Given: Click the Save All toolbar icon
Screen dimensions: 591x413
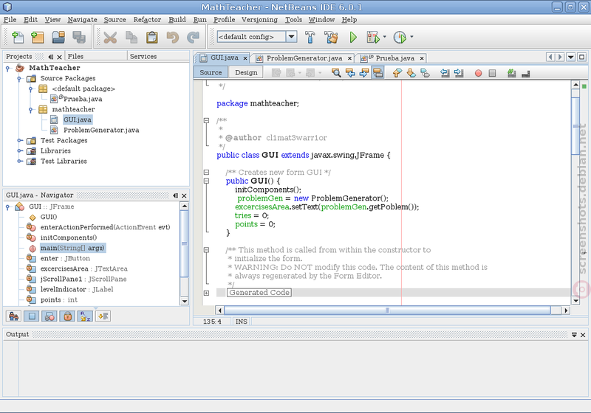Looking at the screenshot, I should click(x=79, y=37).
